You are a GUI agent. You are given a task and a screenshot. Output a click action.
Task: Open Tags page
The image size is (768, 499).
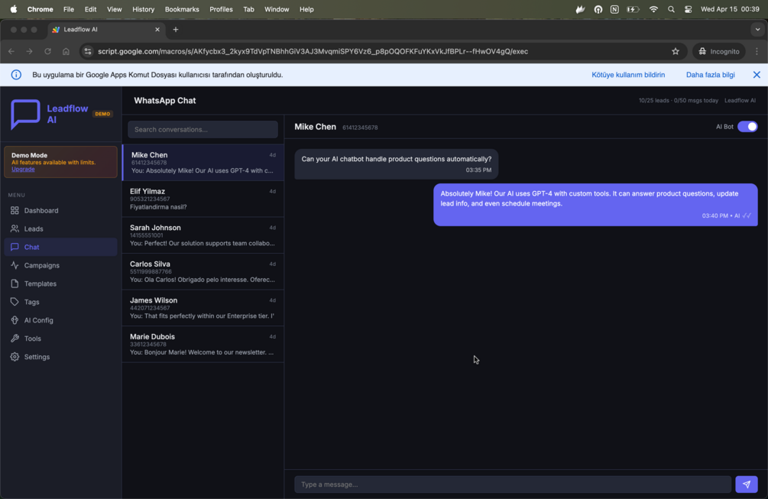point(60,302)
